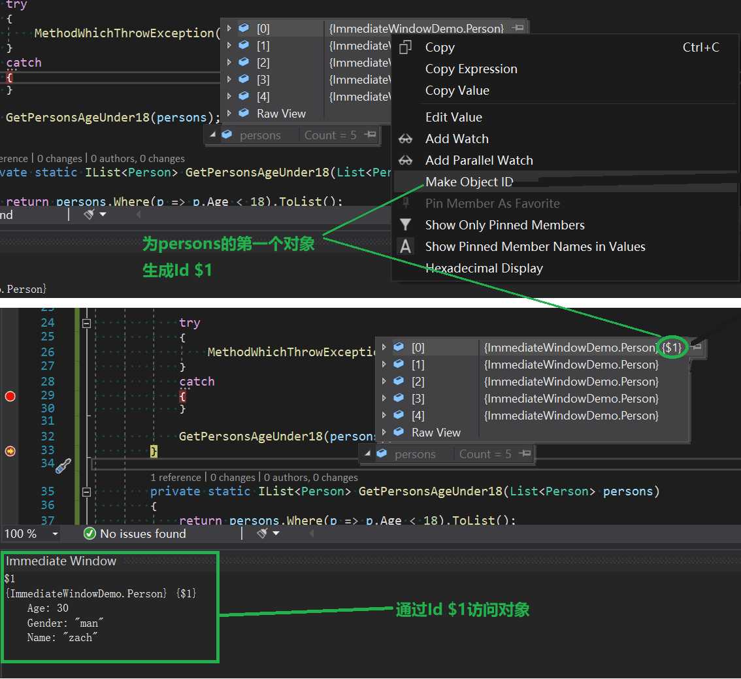Viewport: 741px width, 679px height.
Task: Expand item [0] with {$1} in lower datatip
Action: (x=384, y=347)
